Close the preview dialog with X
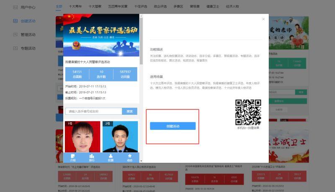This screenshot has height=192, width=335. coord(263,19)
